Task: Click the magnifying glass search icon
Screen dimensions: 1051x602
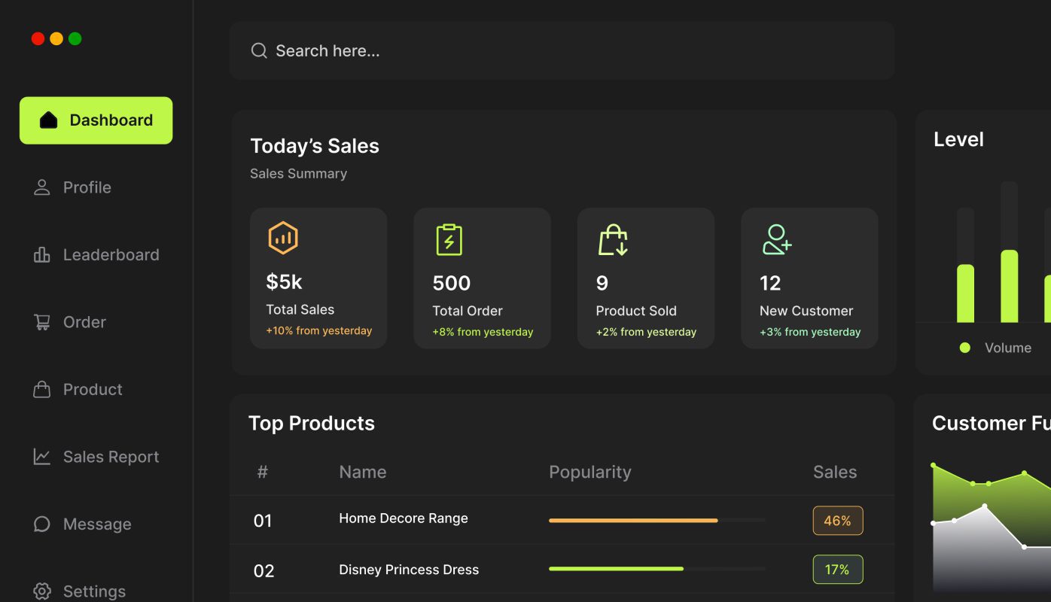Action: coord(259,50)
